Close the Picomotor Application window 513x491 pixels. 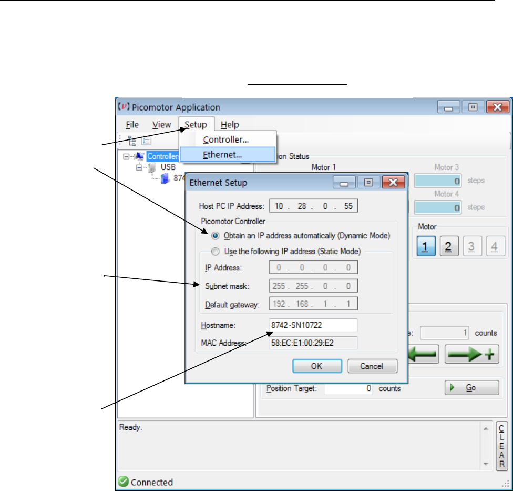(498, 107)
